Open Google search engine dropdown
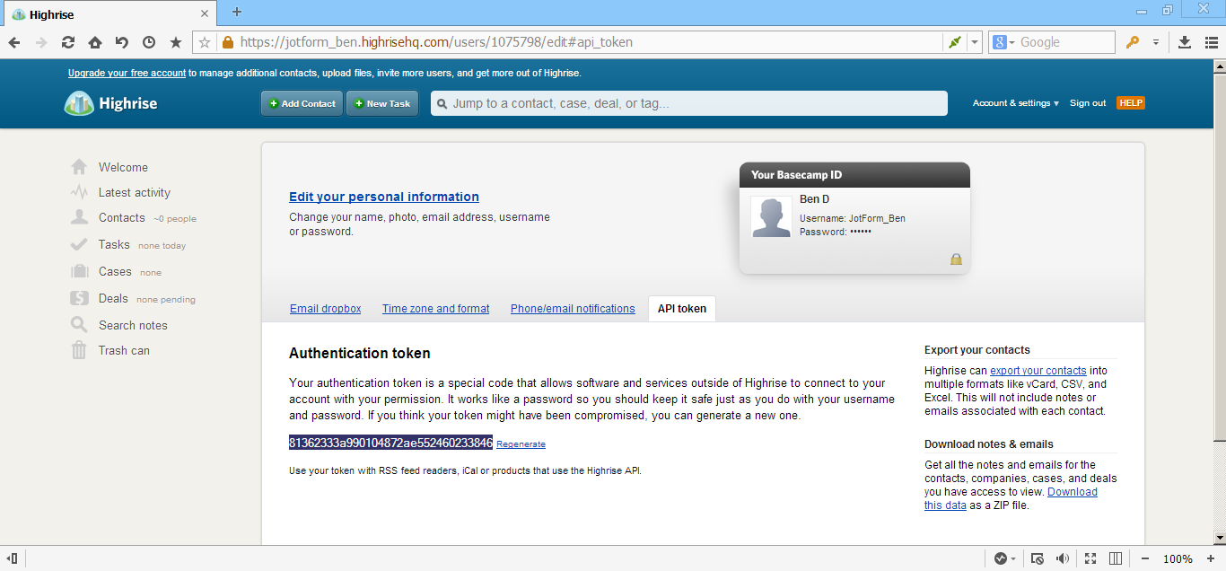The width and height of the screenshot is (1226, 571). [x=1004, y=42]
